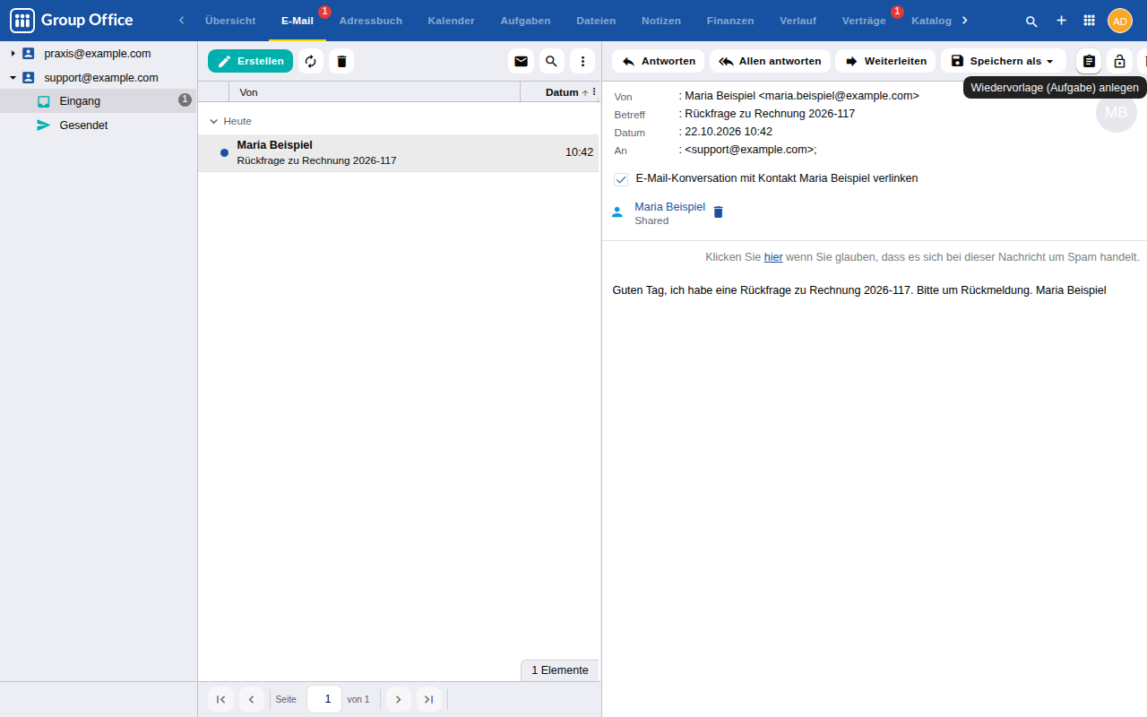Open the Maria Beispiel contact link

point(669,207)
